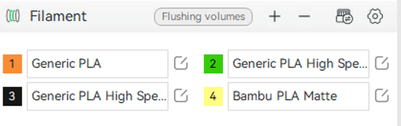The height and width of the screenshot is (126, 401).
Task: Edit the Bambu PLA Matte preset
Action: point(382,96)
